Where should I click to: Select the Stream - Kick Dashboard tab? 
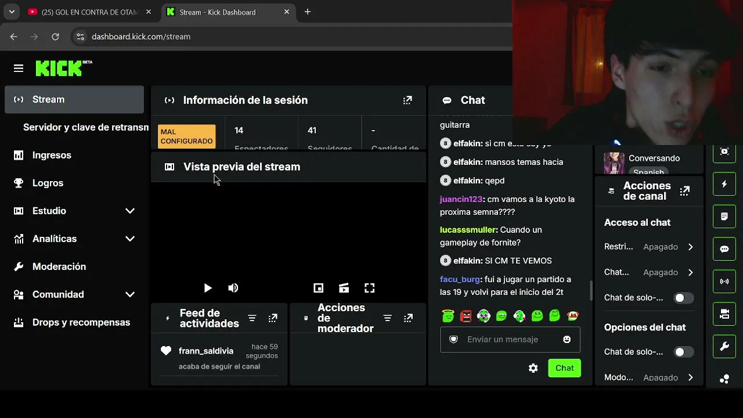tap(228, 12)
